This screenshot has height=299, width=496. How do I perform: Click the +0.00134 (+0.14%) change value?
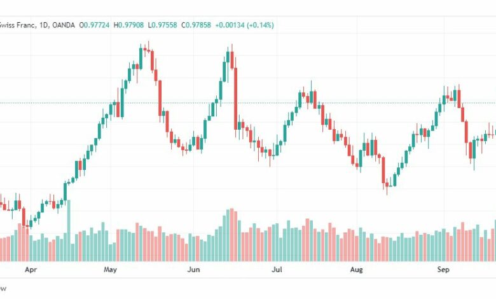(x=245, y=25)
